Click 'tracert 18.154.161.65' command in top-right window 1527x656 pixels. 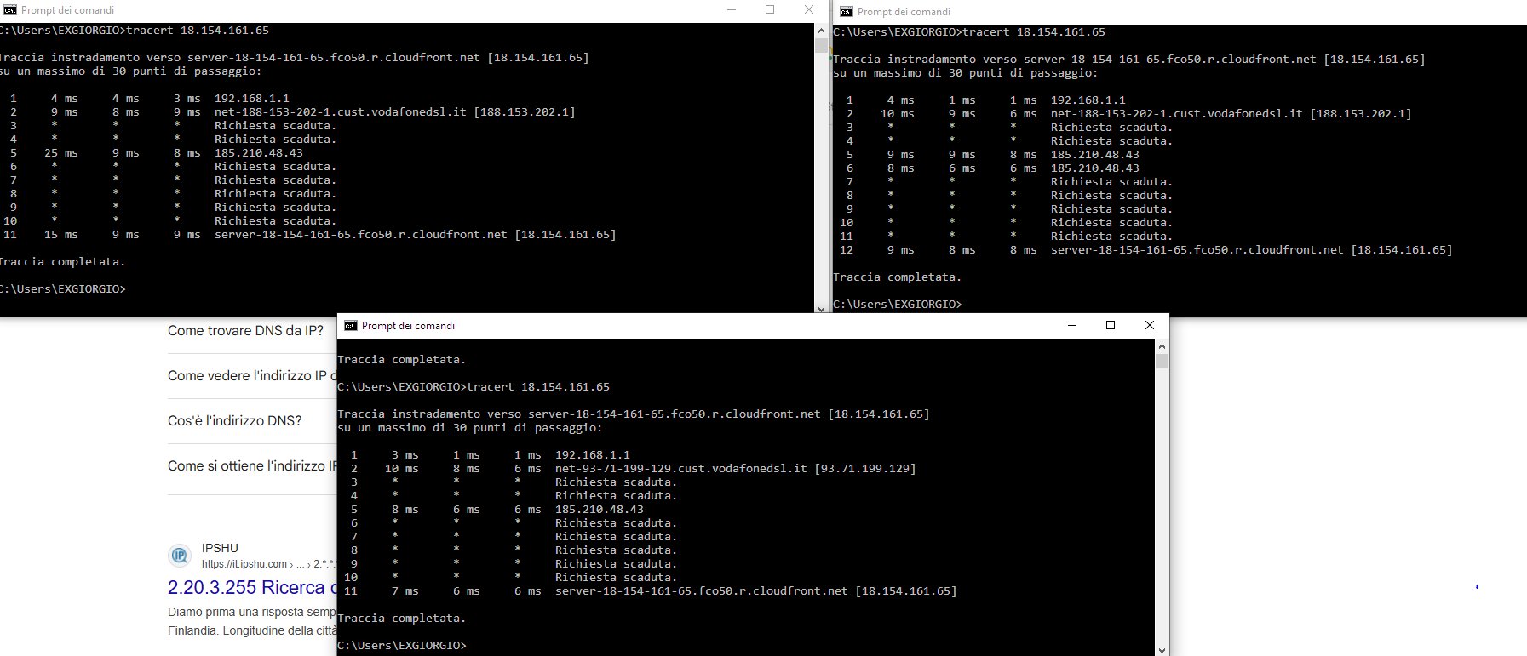1034,32
